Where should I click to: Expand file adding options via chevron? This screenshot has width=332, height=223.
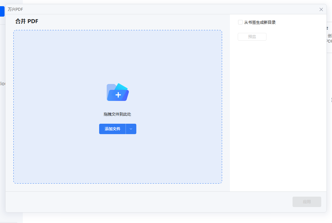point(131,129)
